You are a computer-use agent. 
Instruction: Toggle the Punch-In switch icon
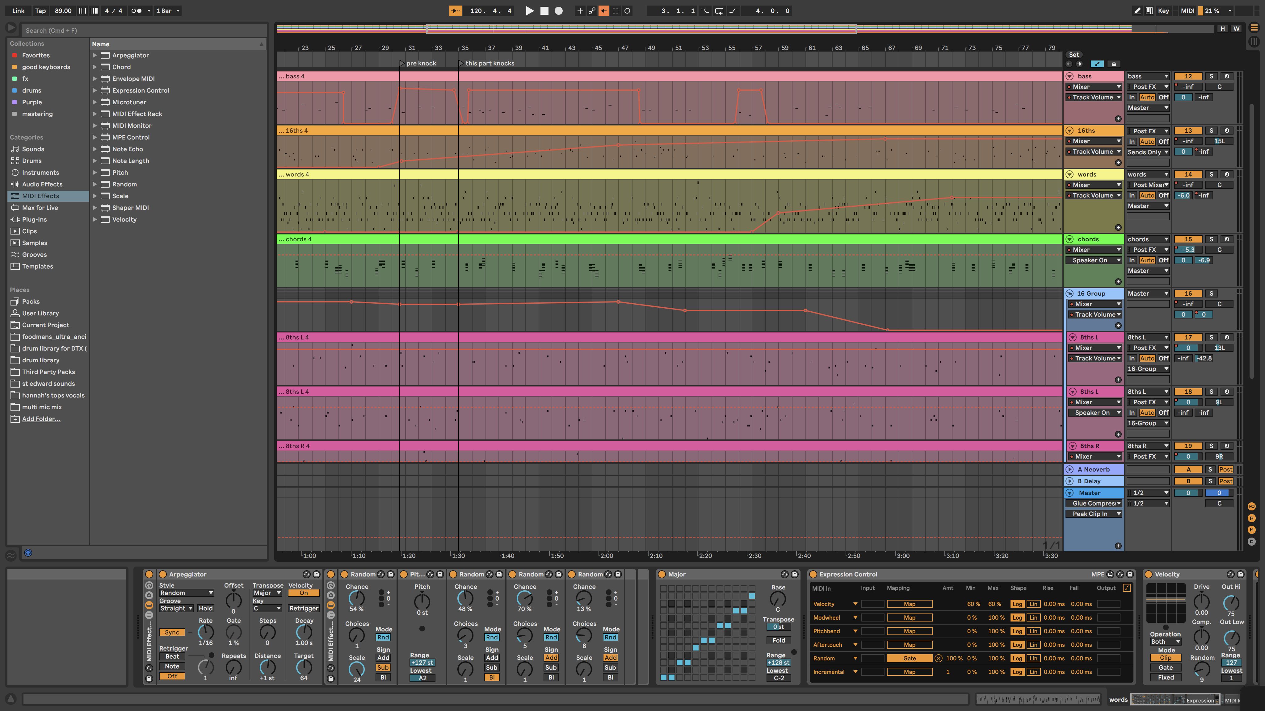pos(705,11)
